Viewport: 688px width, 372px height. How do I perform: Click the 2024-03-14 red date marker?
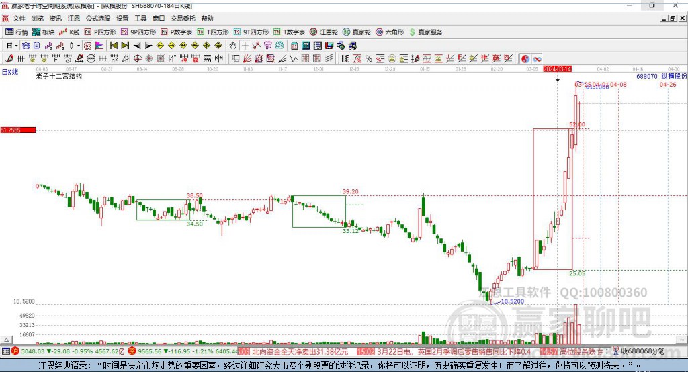point(557,69)
